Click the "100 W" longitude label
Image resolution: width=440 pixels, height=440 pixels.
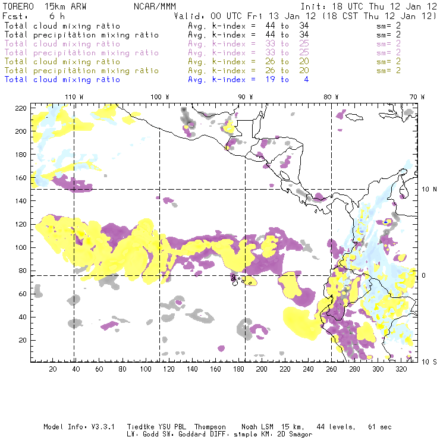(160, 97)
